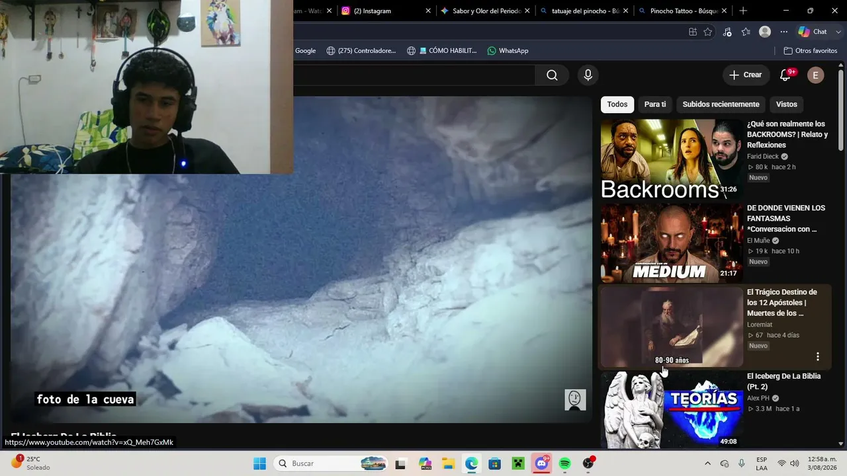
Task: Select the Vistos filter chip
Action: pos(787,104)
